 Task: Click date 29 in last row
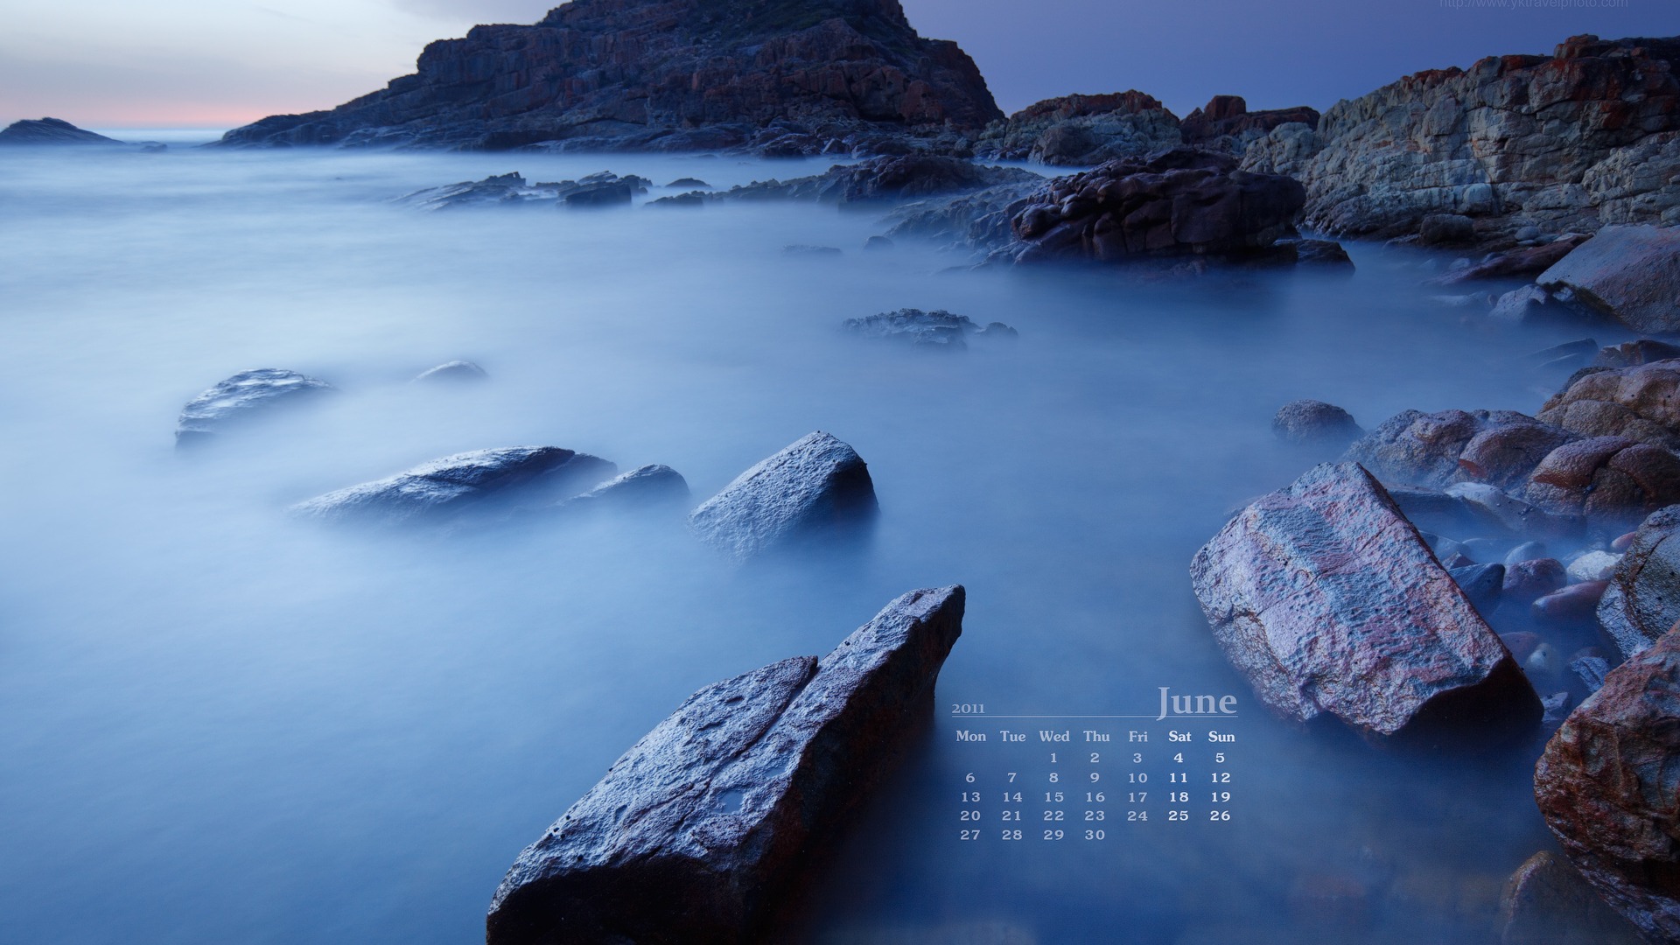pyautogui.click(x=1054, y=835)
